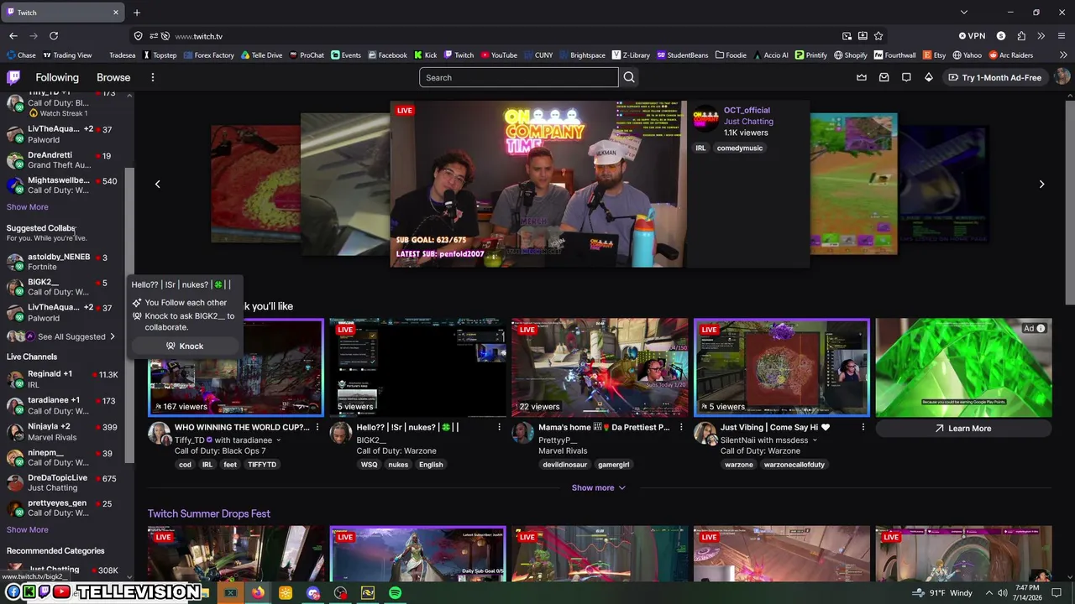Show next featured stream in carousel
The width and height of the screenshot is (1075, 604).
tap(1041, 184)
